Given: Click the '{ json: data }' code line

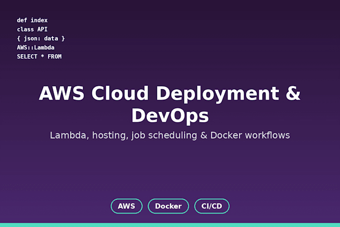Looking at the screenshot, I should (41, 39).
